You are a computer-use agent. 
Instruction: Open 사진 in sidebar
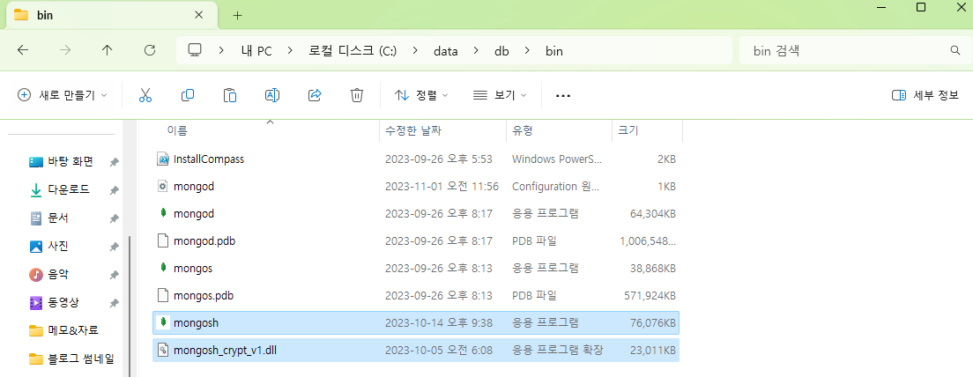[x=58, y=246]
